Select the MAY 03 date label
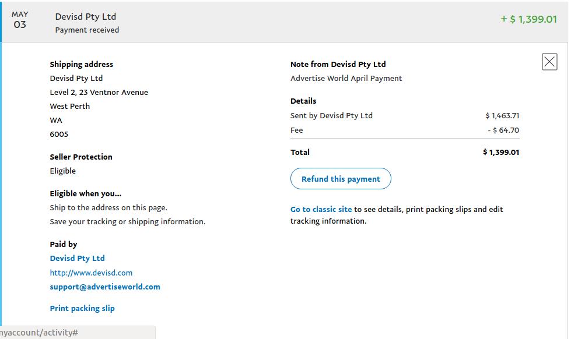Screen dimensions: 571x339 click(20, 20)
